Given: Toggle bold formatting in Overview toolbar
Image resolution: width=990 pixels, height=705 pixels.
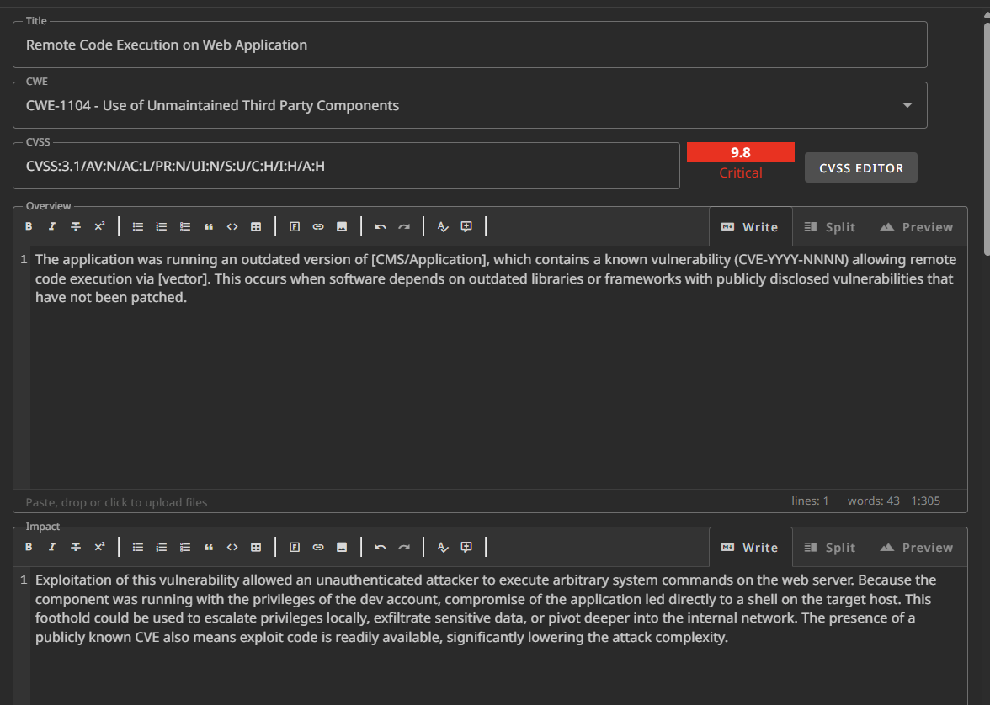Looking at the screenshot, I should click(29, 226).
